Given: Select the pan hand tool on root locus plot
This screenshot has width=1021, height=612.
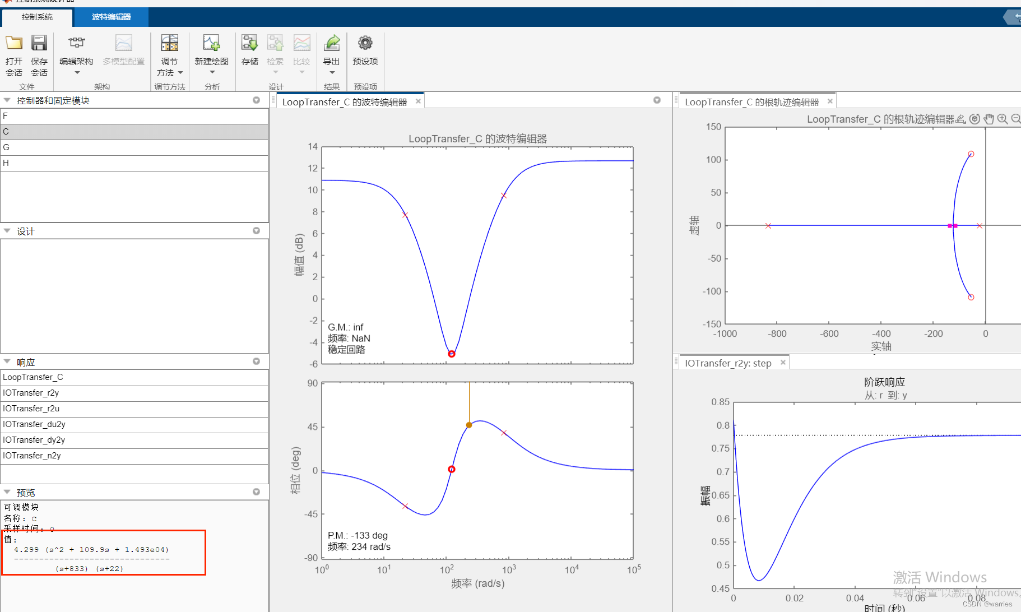Looking at the screenshot, I should click(989, 119).
